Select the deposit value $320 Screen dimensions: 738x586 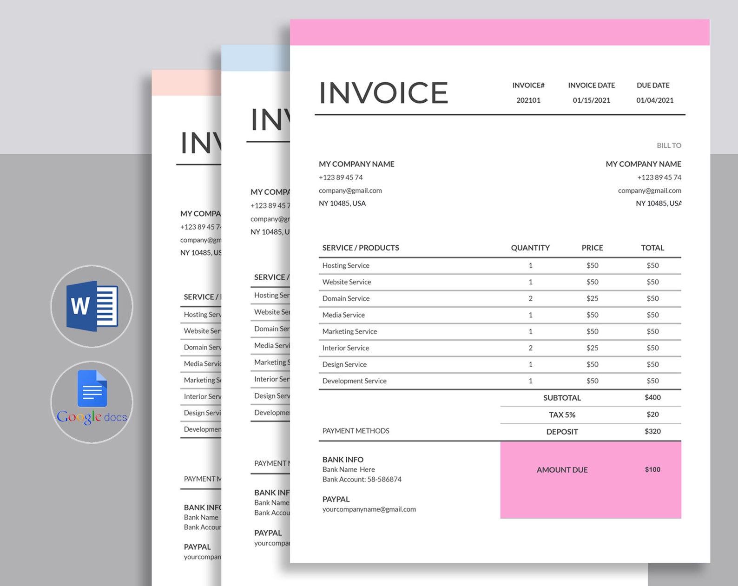[x=652, y=431]
